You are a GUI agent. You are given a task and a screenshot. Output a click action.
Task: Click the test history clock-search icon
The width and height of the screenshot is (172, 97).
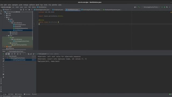pos(28,54)
